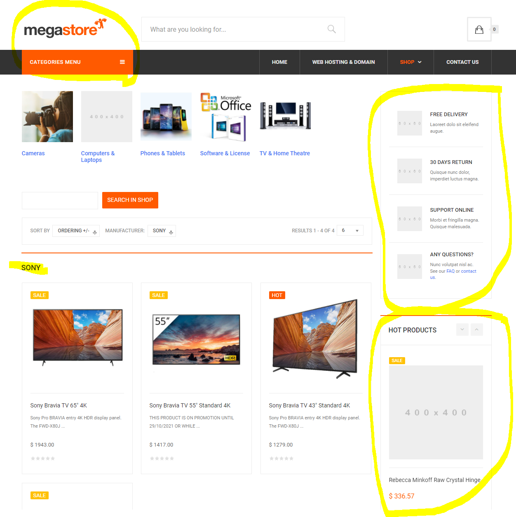
Task: Focus the 'What are you looking for' search field
Action: click(243, 29)
